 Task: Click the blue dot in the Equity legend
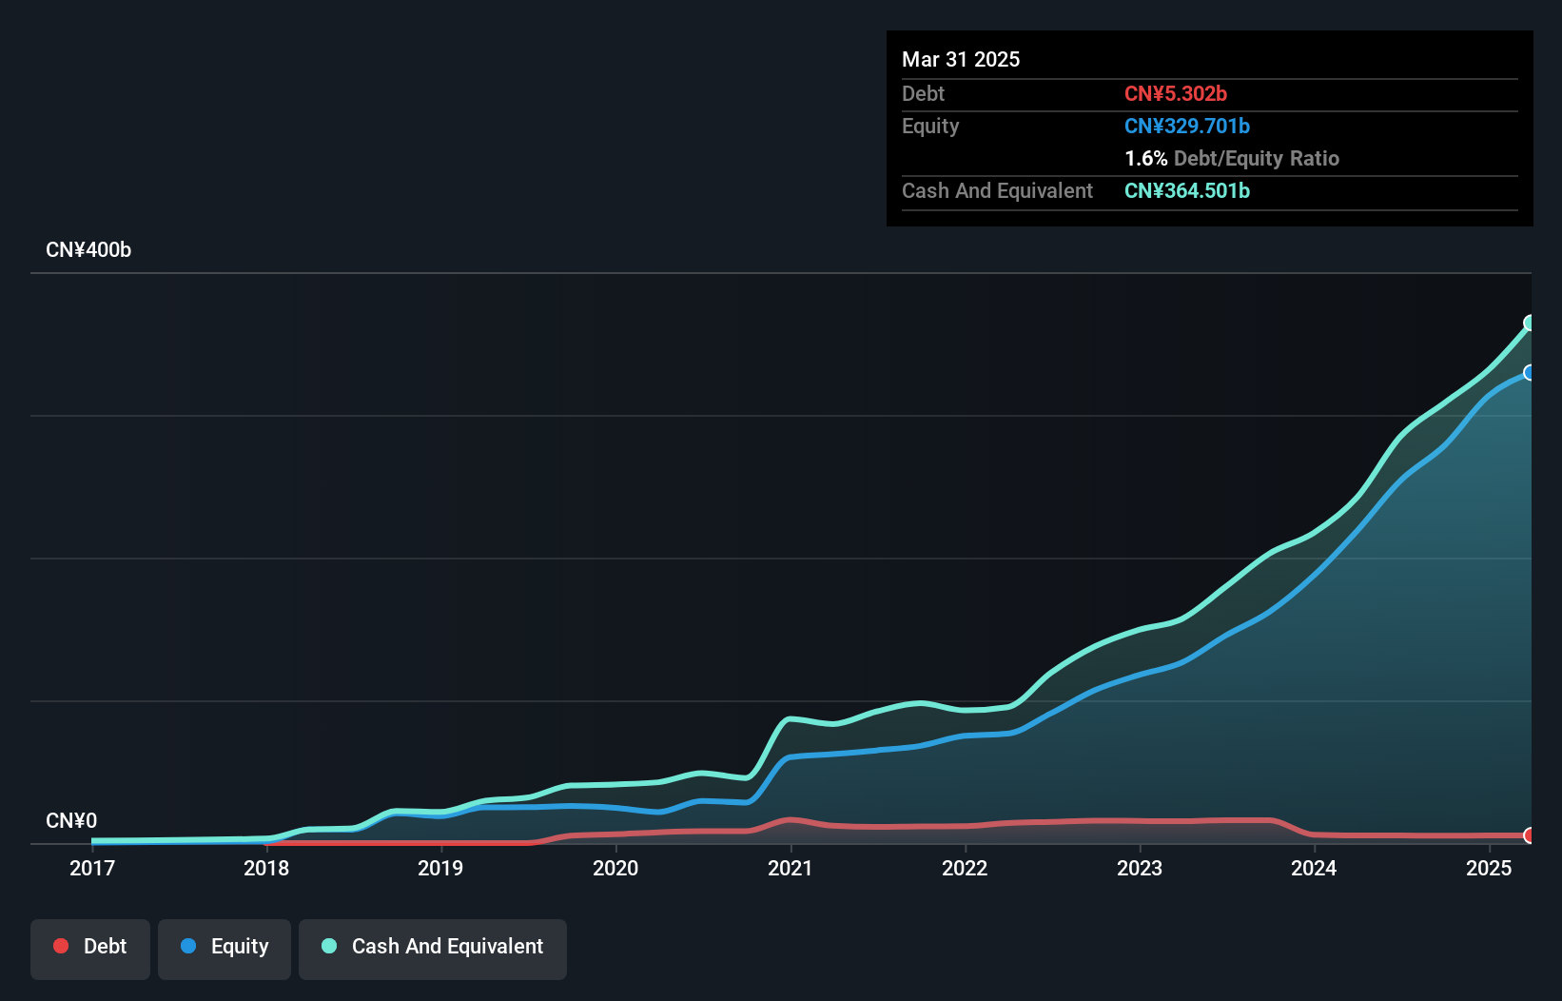[188, 946]
